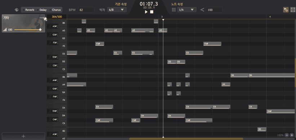
Task: Select the first C4# note block
Action: 104,120
